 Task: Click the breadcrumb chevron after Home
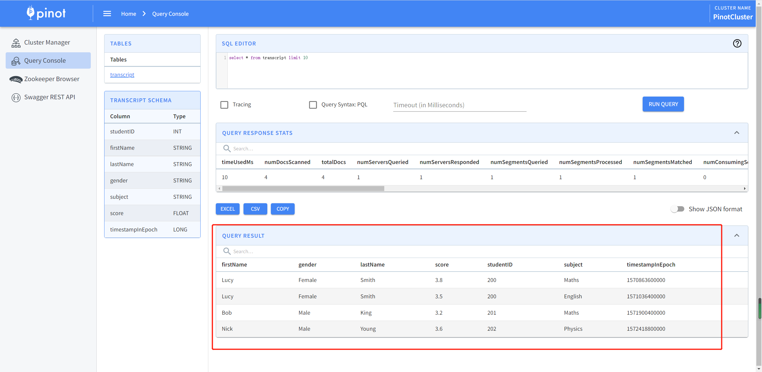144,14
